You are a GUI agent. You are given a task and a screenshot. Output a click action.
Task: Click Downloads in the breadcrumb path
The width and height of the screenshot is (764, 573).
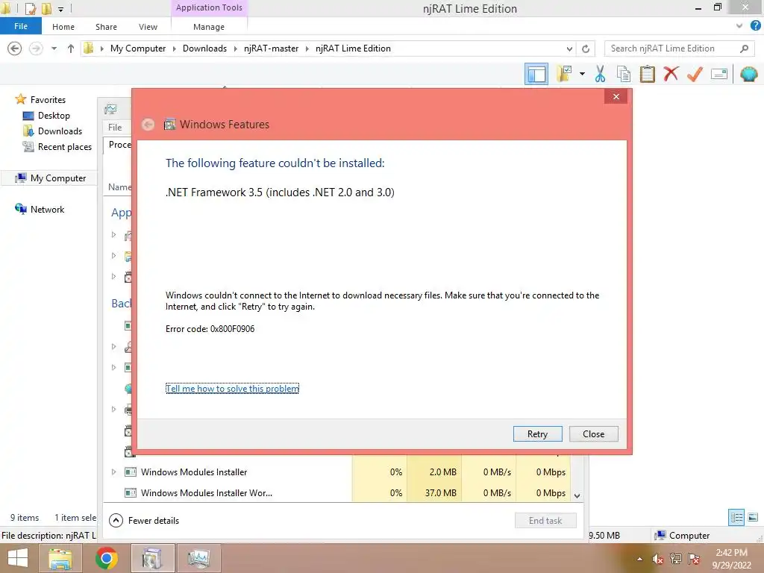(204, 48)
